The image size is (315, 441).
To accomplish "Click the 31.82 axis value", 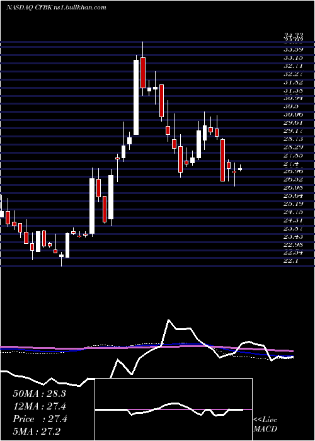I will tap(294, 83).
